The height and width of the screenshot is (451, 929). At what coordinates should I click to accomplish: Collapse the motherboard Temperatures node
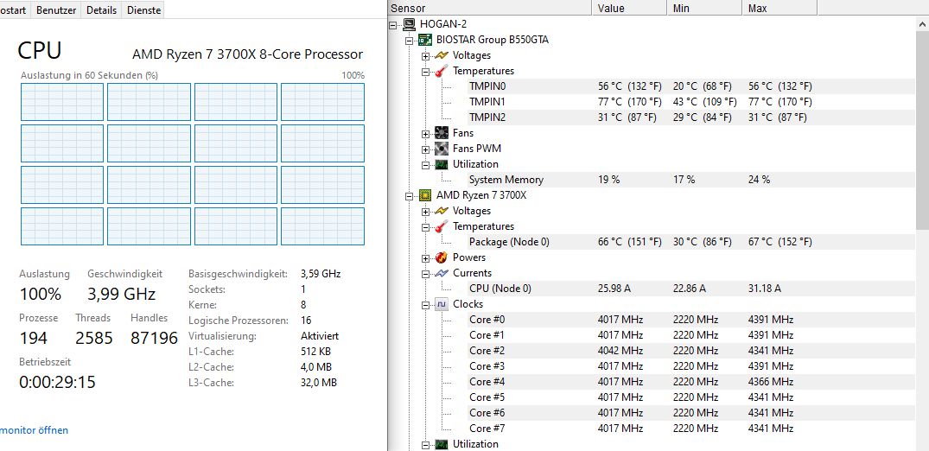[425, 71]
